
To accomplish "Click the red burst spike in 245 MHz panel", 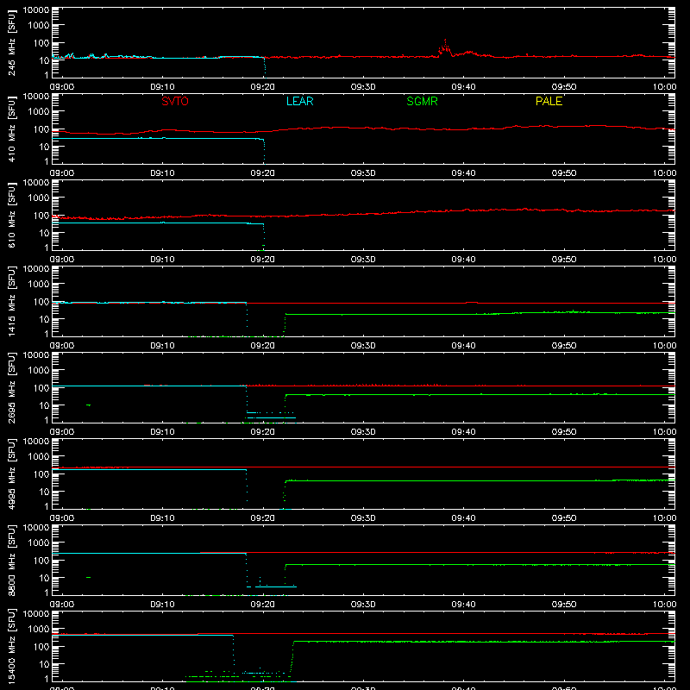I will click(445, 47).
